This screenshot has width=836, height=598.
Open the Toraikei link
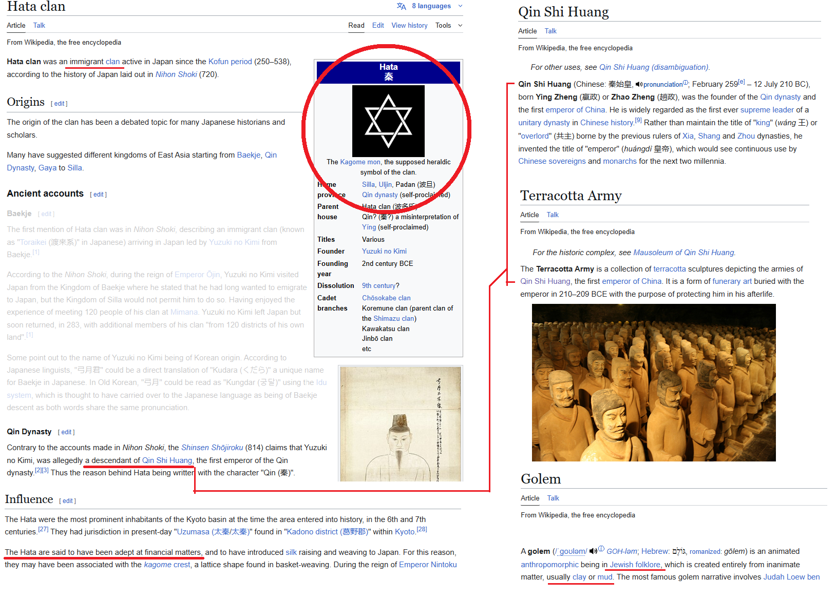tap(33, 242)
